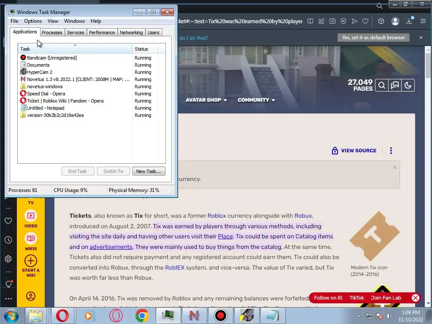Dismiss the default browser prompt

pyautogui.click(x=421, y=38)
